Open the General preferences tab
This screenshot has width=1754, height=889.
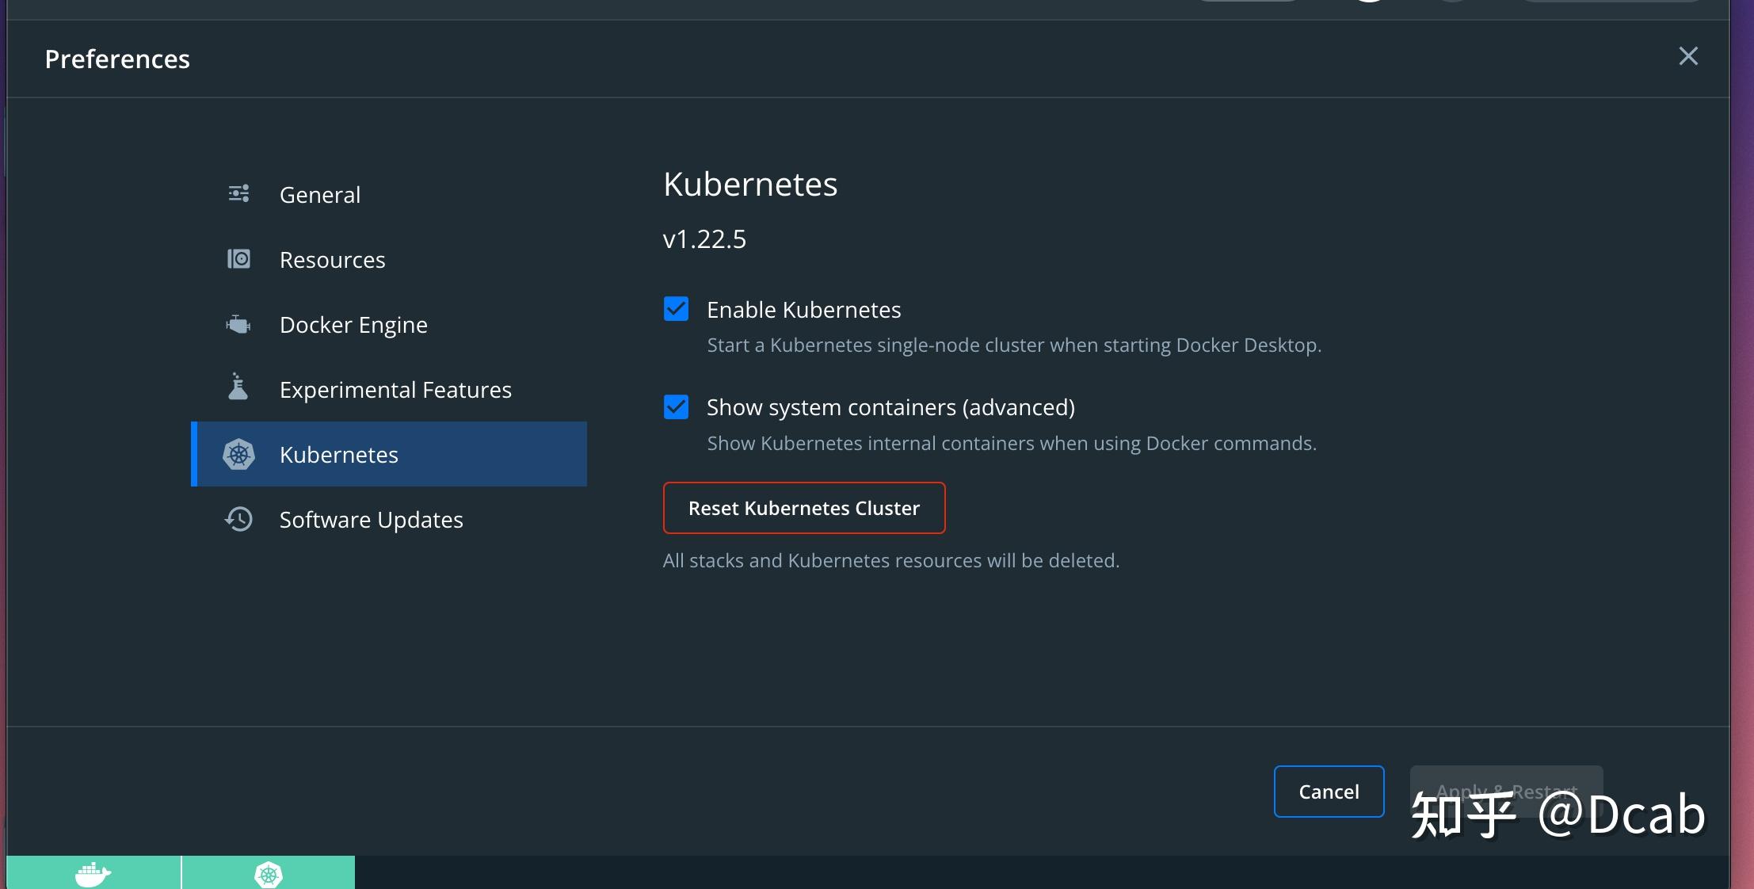[320, 195]
